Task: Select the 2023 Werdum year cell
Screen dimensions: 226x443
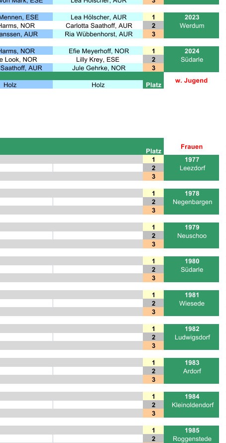Action: coord(192,25)
